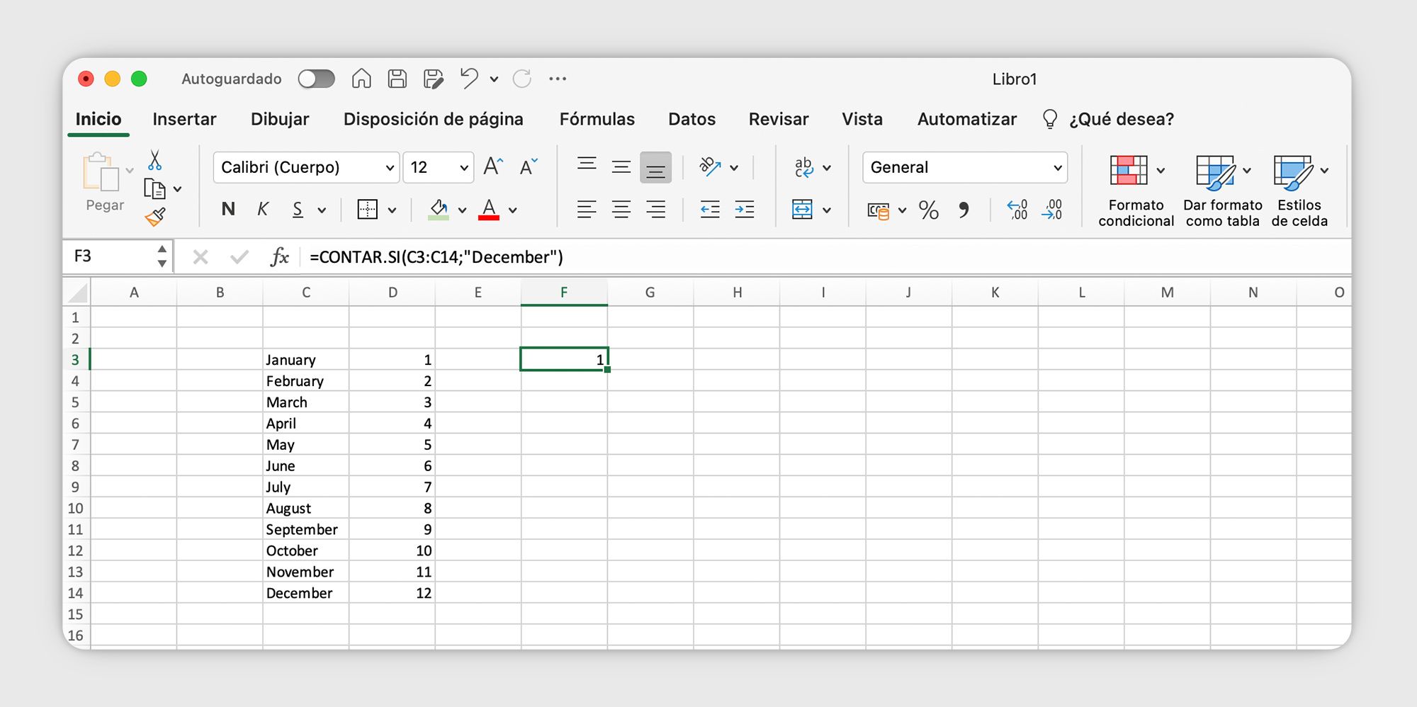Toggle italics with the K button

click(x=263, y=209)
